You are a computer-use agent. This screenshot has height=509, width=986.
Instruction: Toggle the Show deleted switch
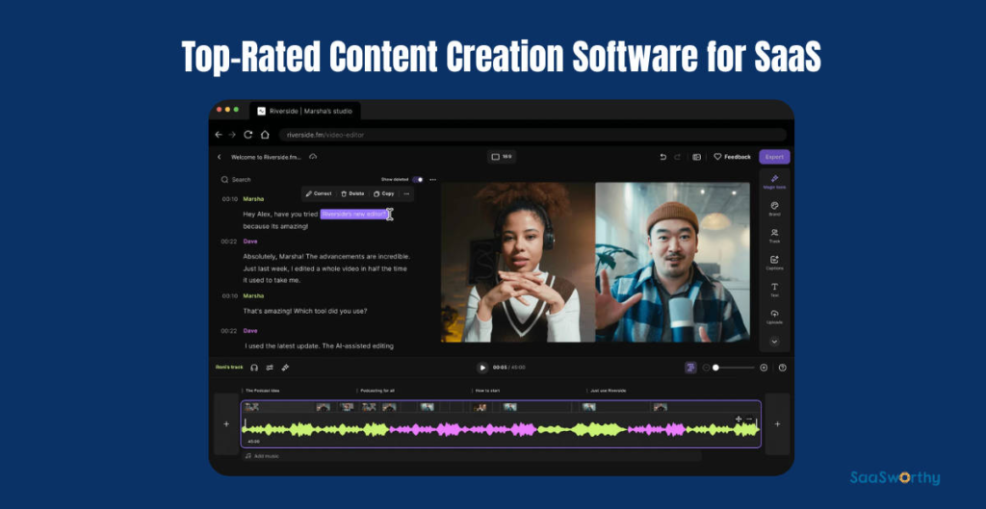(x=418, y=179)
